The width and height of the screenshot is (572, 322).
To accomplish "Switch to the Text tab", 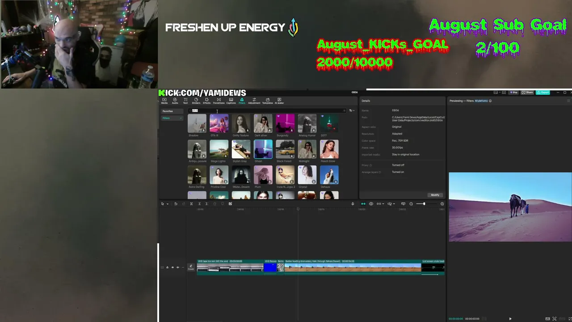I will click(185, 101).
